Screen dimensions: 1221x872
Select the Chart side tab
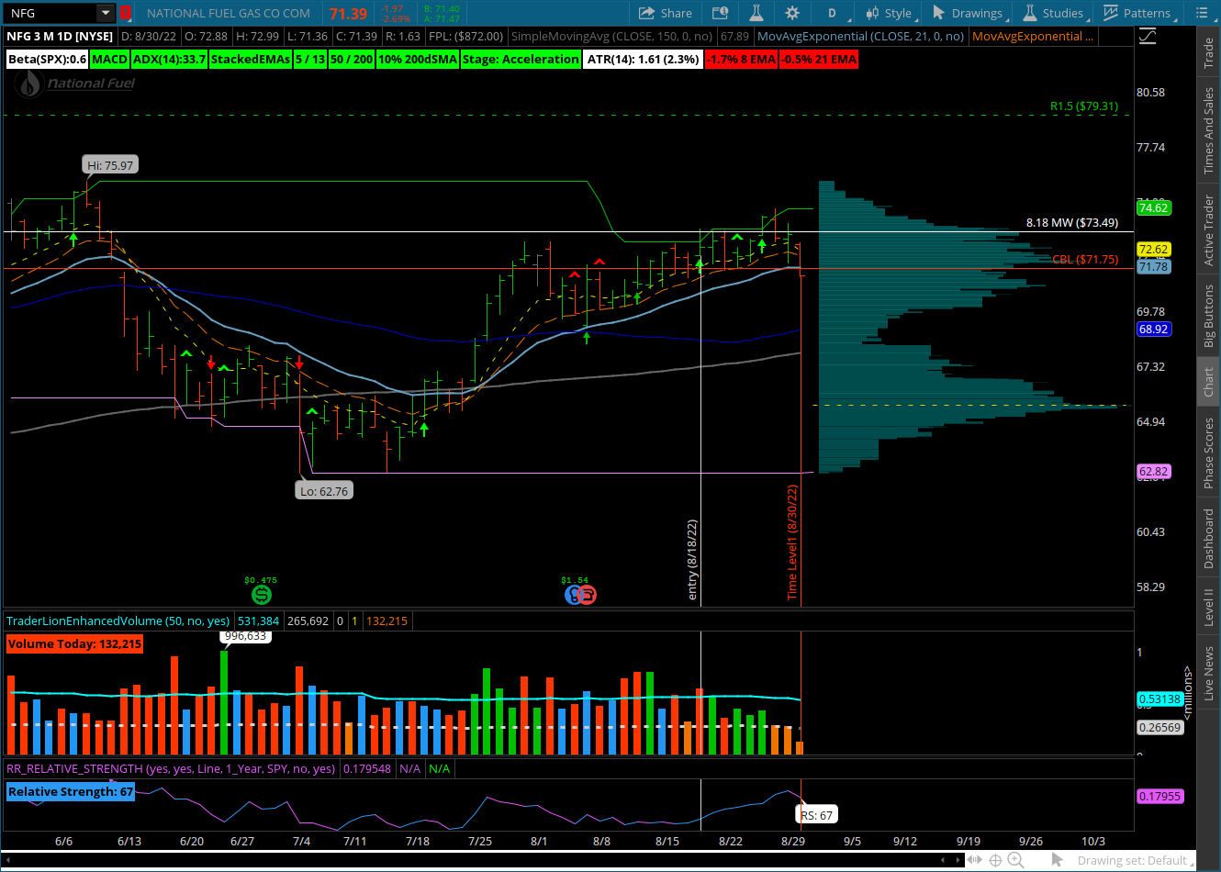[1209, 382]
